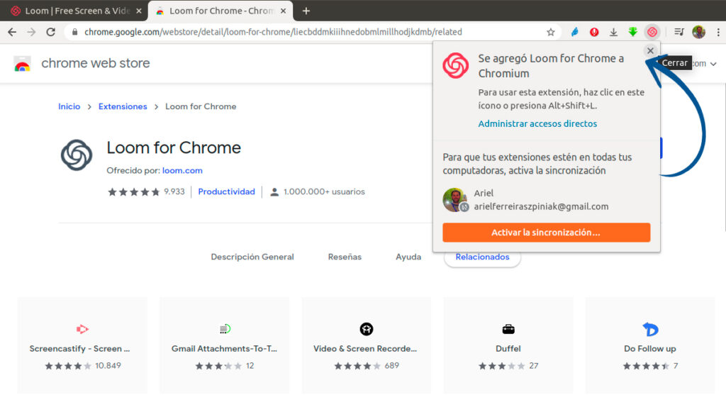Image resolution: width=726 pixels, height=395 pixels.
Task: Click the lock icon in address bar
Action: (74, 32)
